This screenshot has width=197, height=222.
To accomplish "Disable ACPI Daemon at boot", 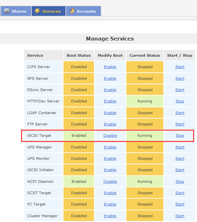I will (110, 181).
